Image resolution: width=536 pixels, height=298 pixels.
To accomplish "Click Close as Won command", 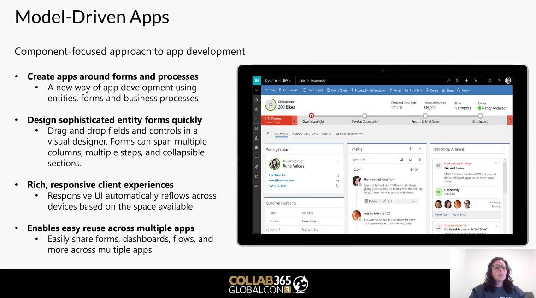I will [289, 90].
